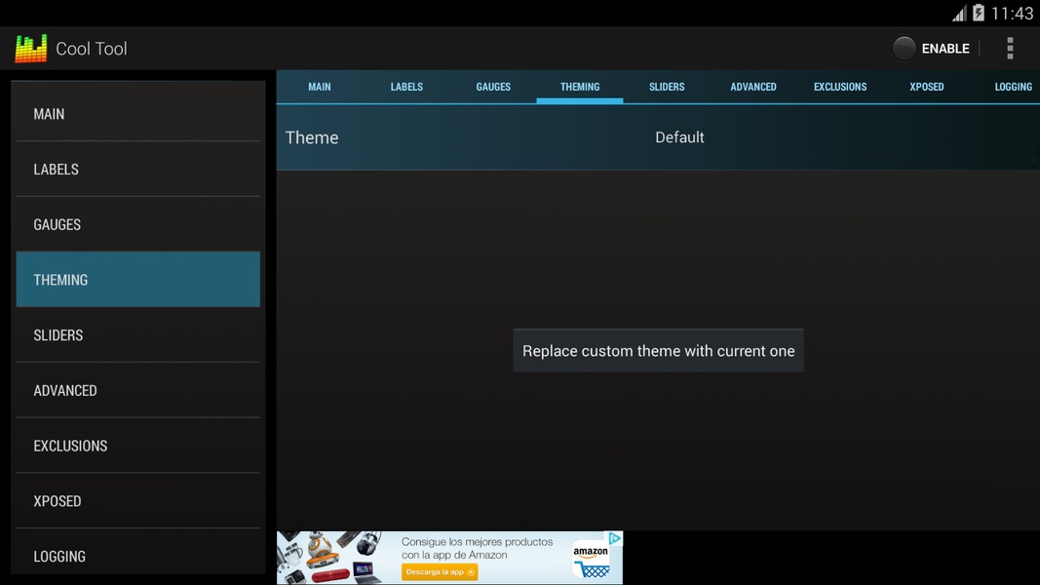This screenshot has width=1040, height=585.
Task: Open the ADVANCED tab
Action: 753,87
